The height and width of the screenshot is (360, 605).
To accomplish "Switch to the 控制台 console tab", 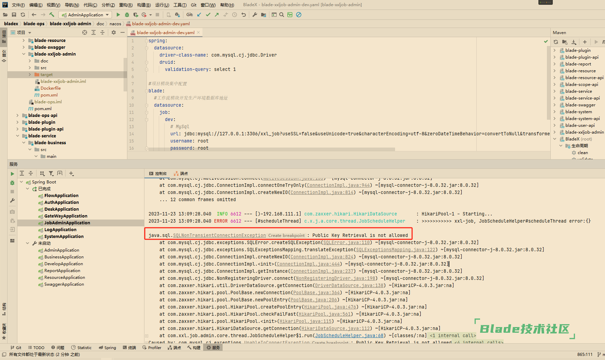I will click(158, 174).
